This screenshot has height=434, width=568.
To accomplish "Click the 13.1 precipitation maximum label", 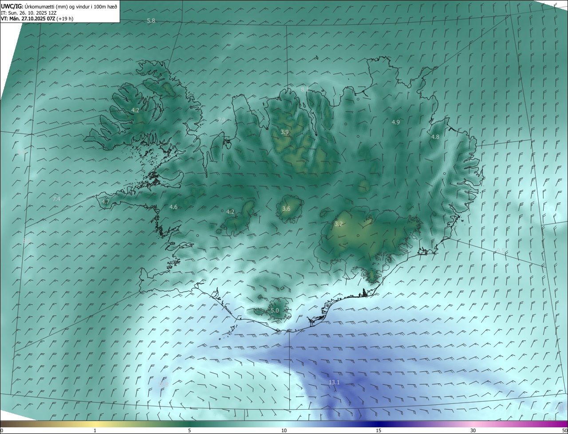I will click(334, 382).
